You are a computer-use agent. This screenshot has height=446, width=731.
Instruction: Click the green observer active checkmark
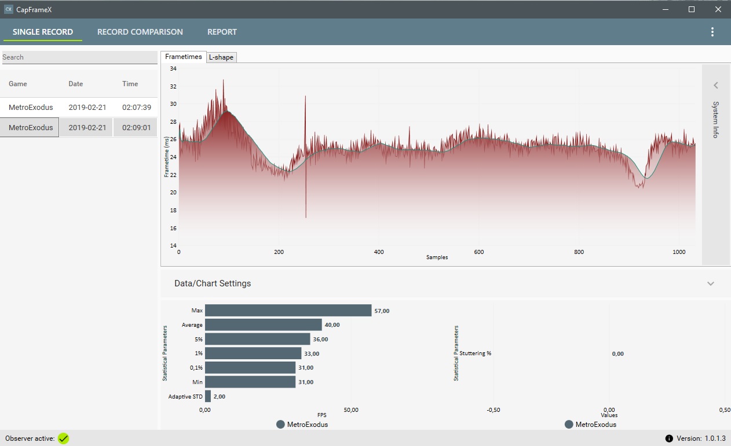click(63, 438)
